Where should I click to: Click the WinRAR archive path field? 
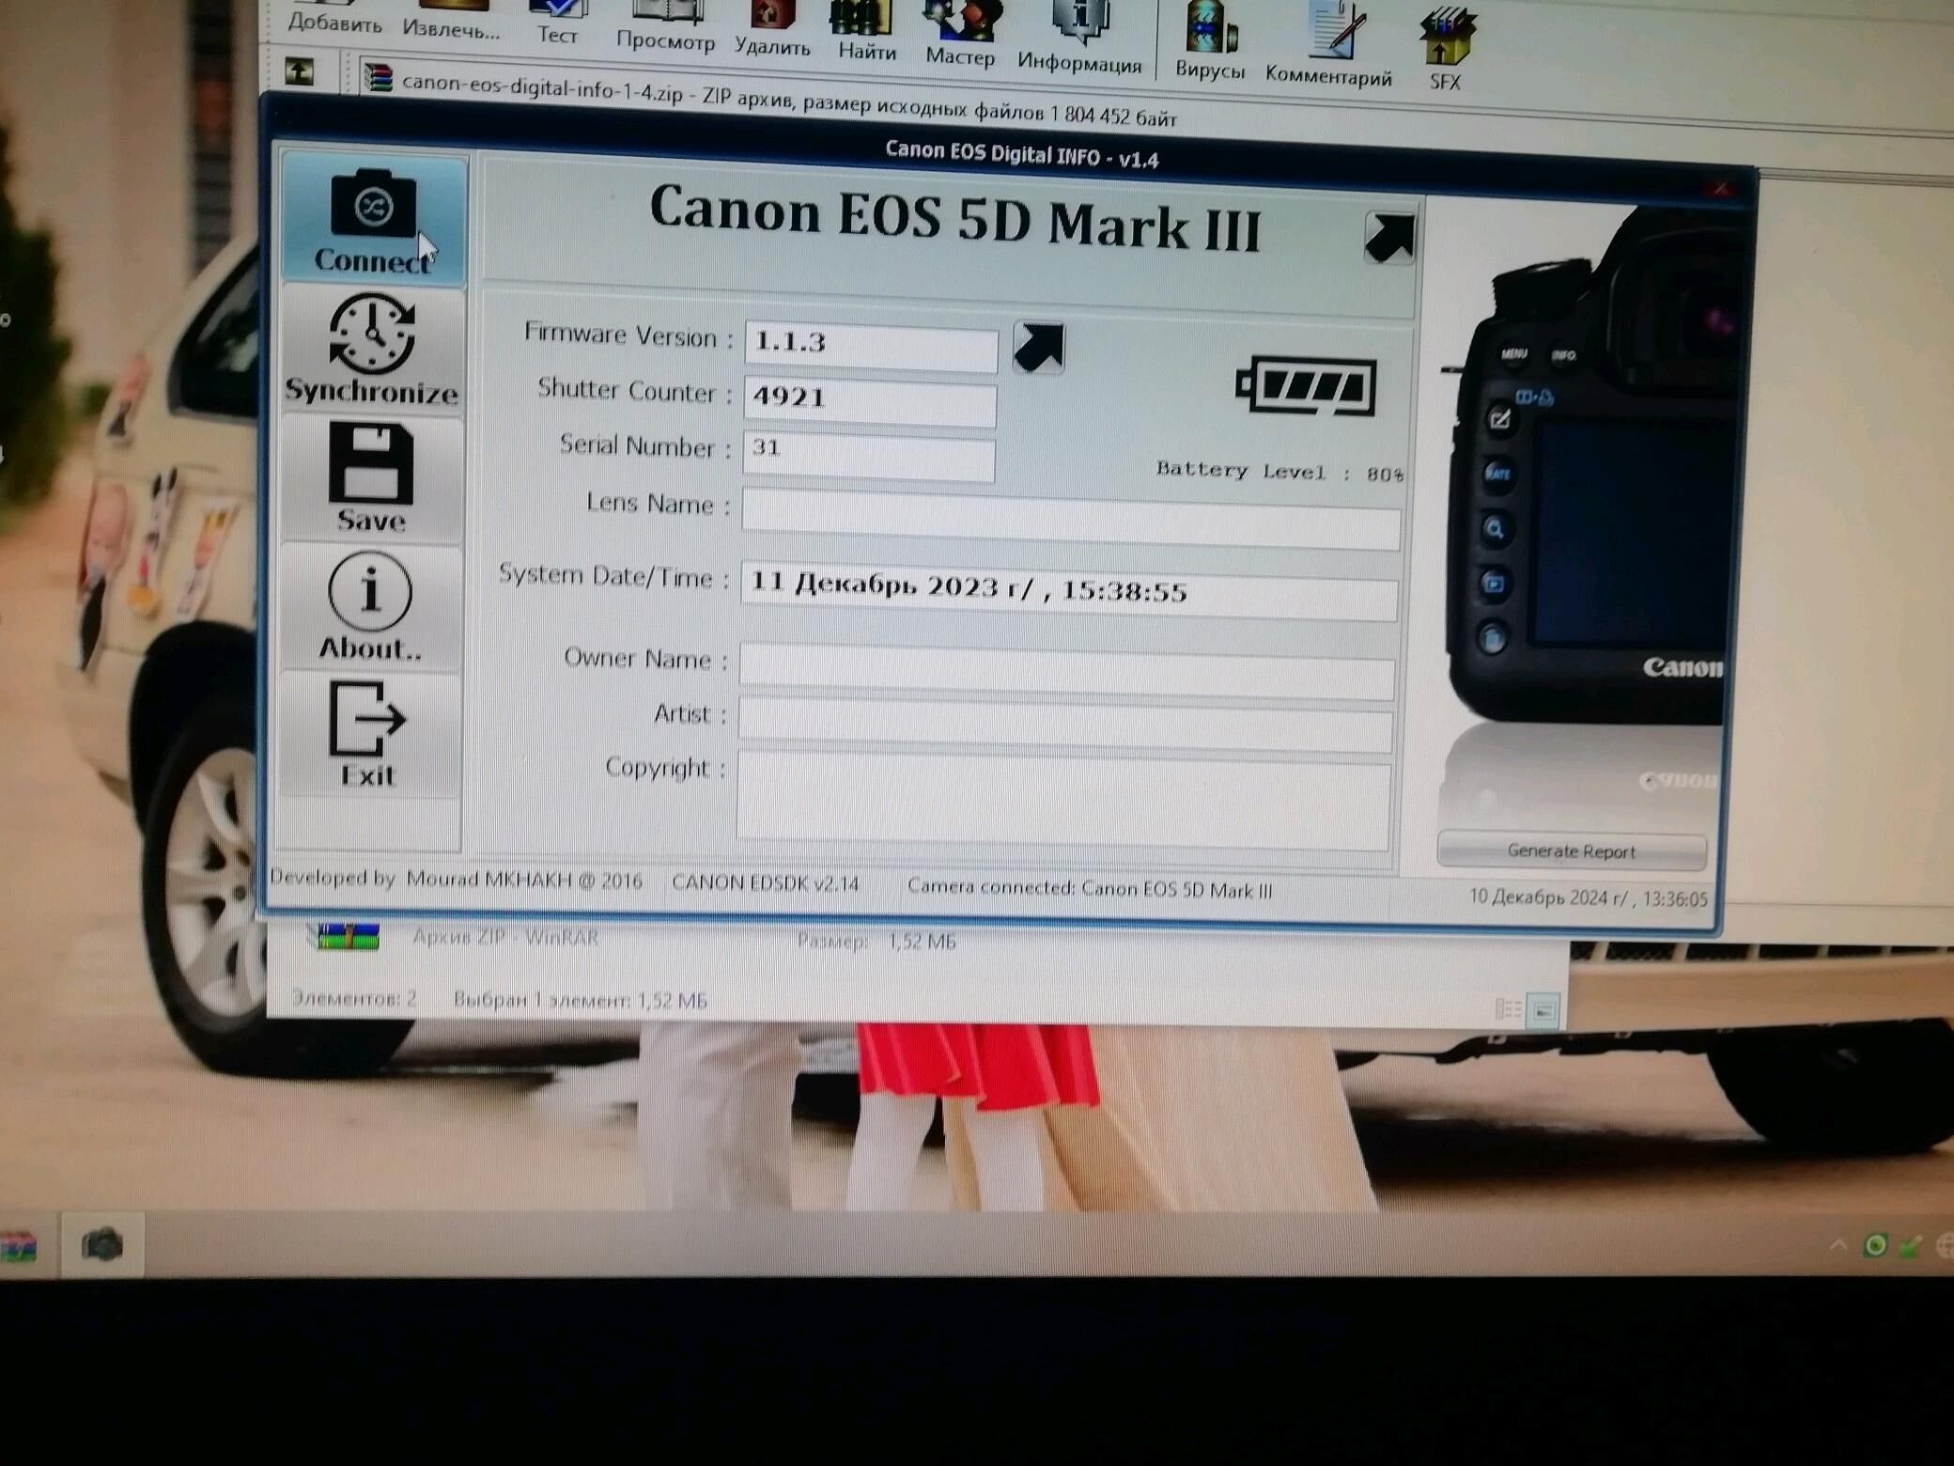coord(789,100)
